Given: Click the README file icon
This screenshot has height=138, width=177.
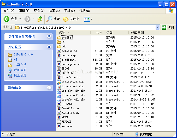Looking at the screenshot, I should click(59, 122).
